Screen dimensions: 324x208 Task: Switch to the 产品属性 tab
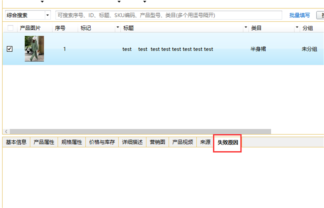pos(44,142)
